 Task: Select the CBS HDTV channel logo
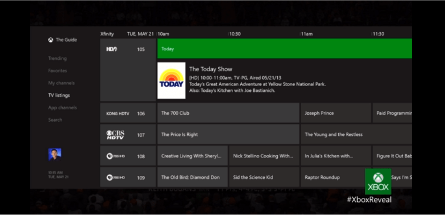click(115, 135)
